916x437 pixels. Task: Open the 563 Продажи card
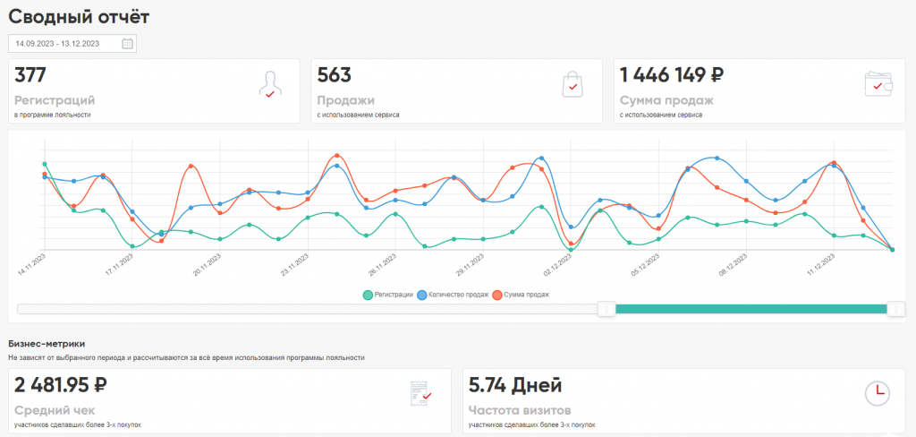click(456, 91)
